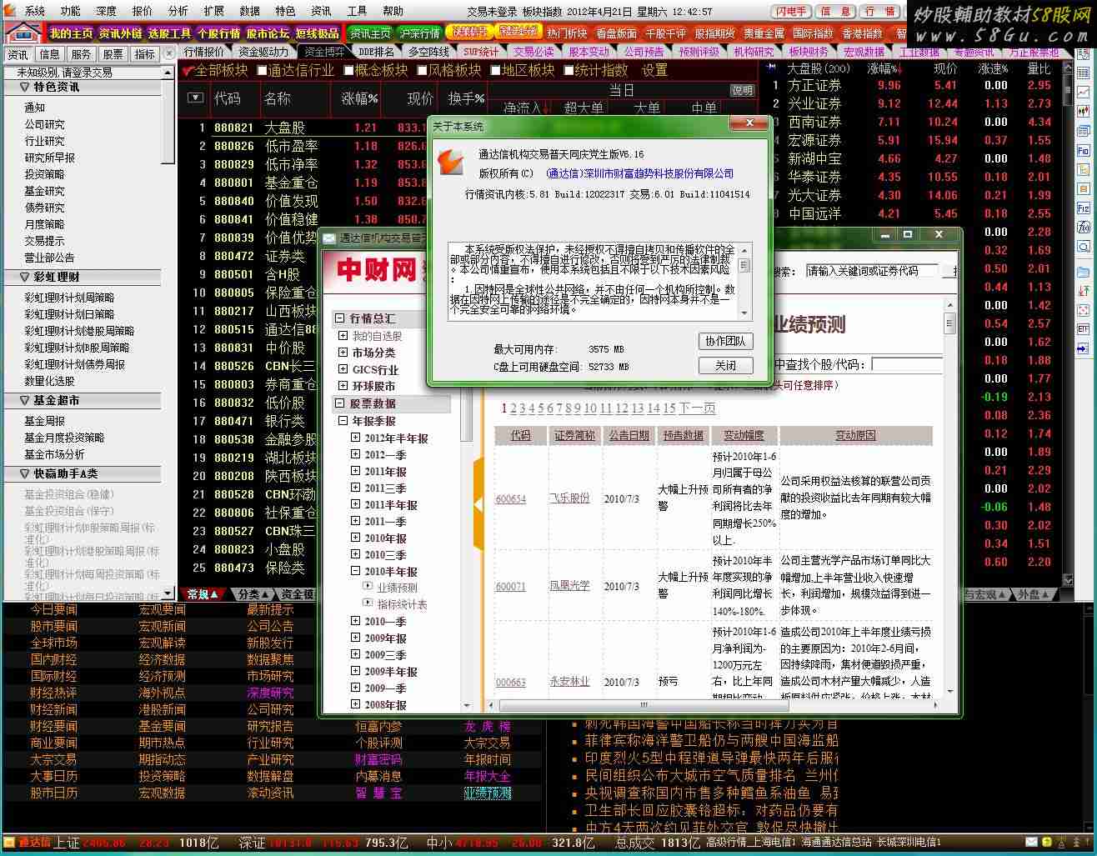Click the home house icon below the menu bar
This screenshot has width=1097, height=856.
pos(23,33)
